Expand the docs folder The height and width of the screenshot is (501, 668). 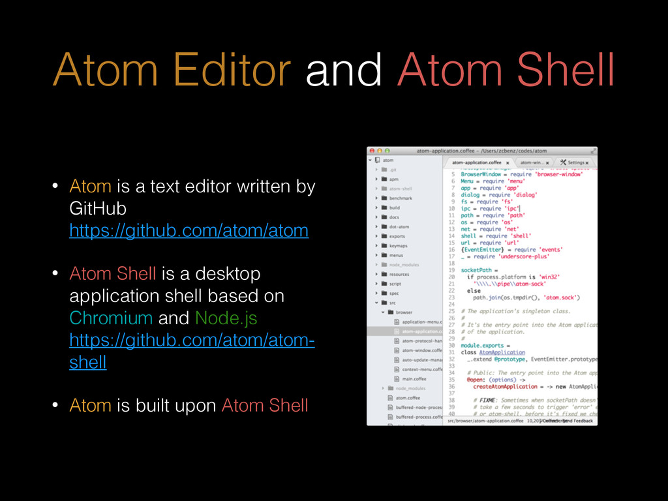point(376,217)
